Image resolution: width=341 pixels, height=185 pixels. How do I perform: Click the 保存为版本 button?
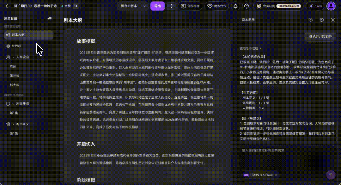coord(129,6)
